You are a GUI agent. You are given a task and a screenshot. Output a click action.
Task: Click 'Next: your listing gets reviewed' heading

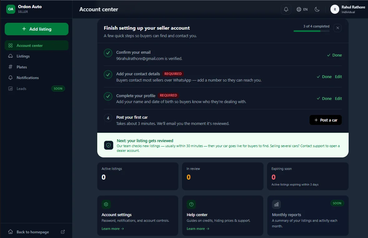click(x=145, y=141)
